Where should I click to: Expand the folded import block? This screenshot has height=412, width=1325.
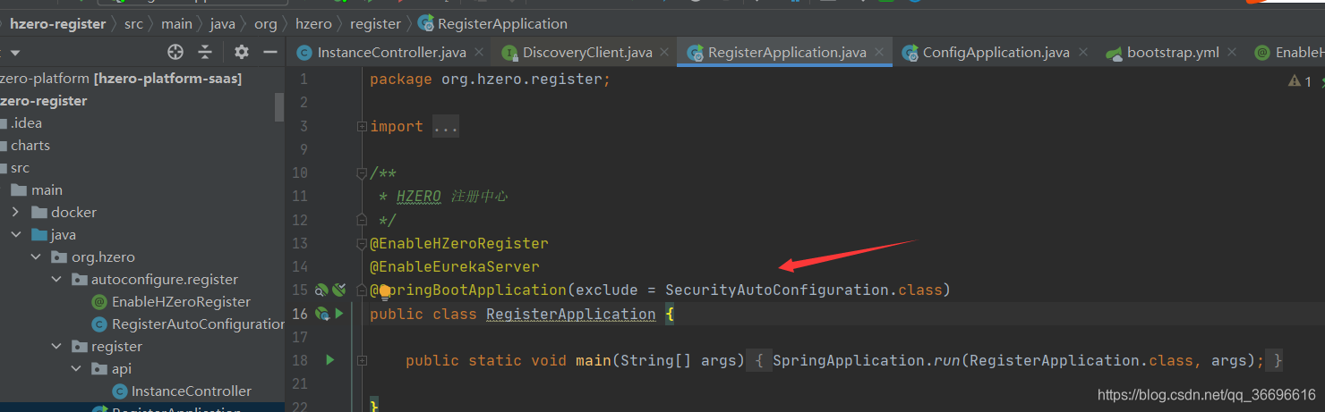362,127
